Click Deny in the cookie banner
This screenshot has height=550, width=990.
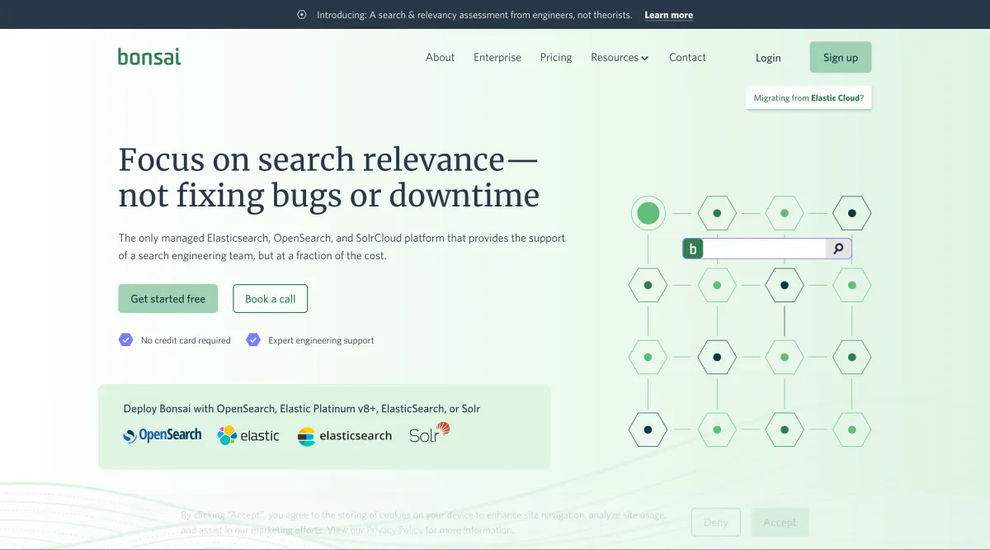coord(716,522)
